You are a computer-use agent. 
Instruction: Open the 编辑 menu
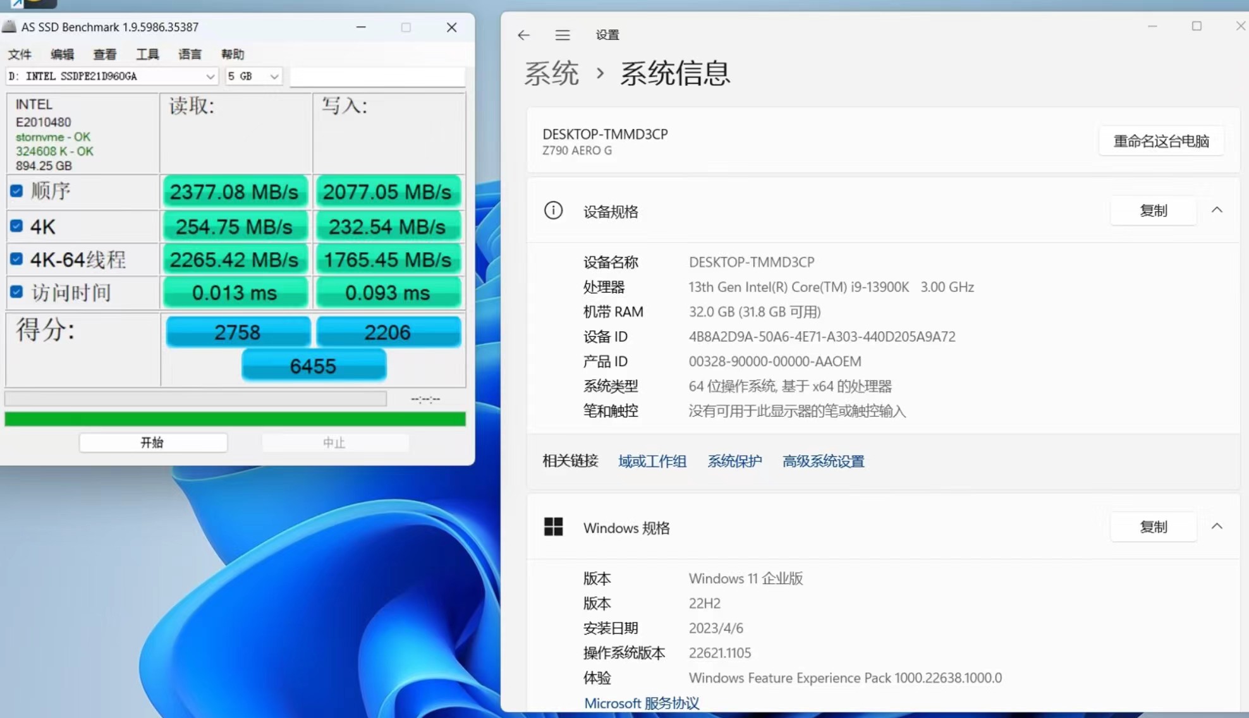pyautogui.click(x=62, y=54)
